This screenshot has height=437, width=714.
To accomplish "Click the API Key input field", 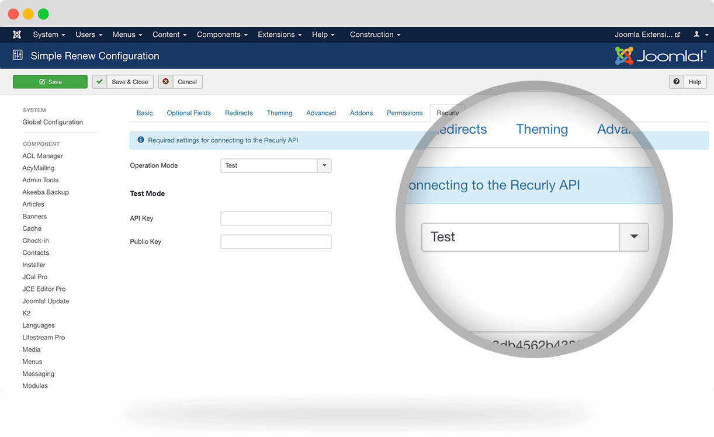I will pos(276,218).
